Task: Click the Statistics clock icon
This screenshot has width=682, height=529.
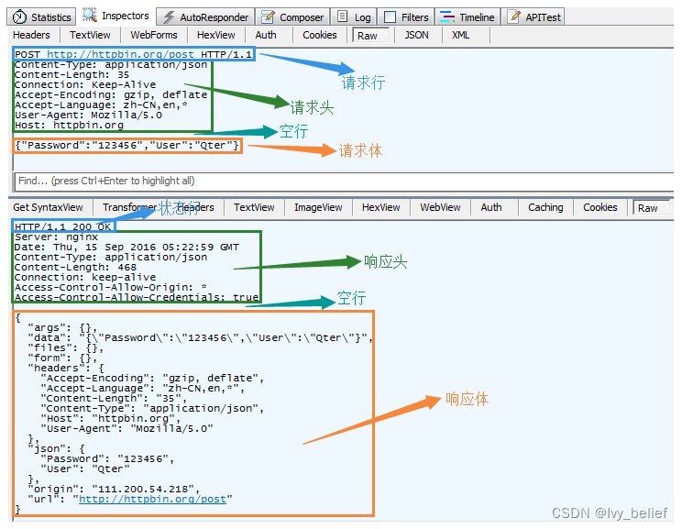Action: 19,17
